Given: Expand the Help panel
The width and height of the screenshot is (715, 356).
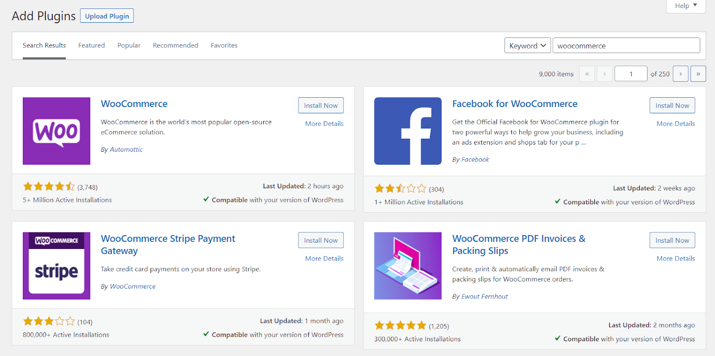Looking at the screenshot, I should 686,6.
